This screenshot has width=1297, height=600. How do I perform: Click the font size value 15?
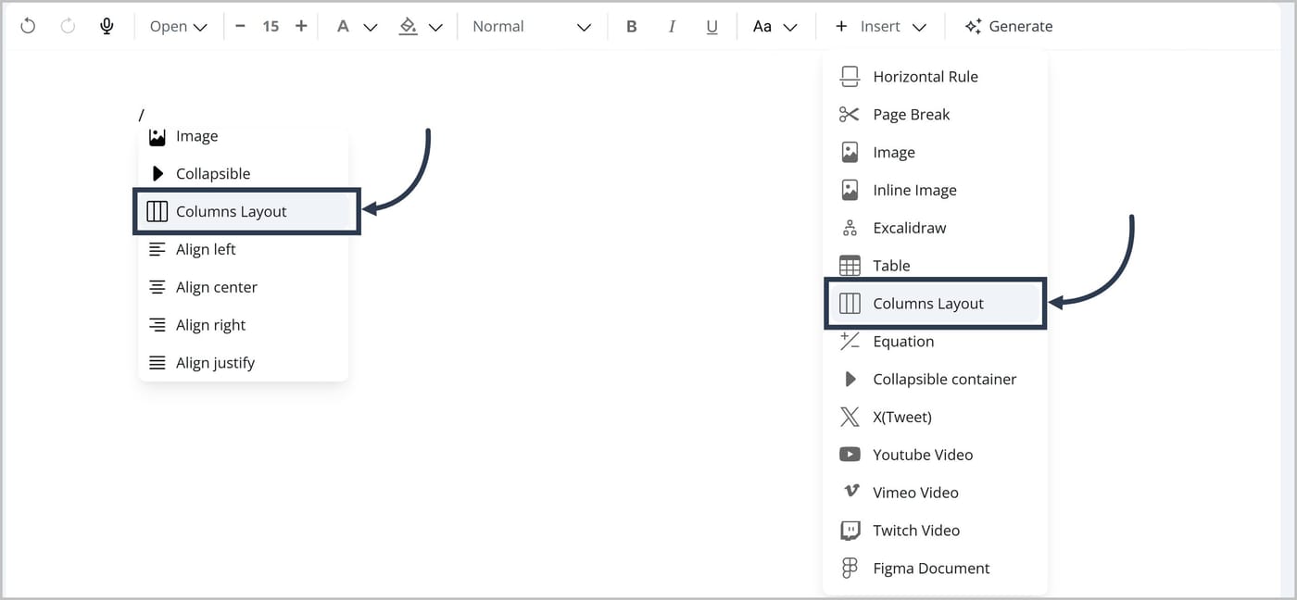coord(271,26)
